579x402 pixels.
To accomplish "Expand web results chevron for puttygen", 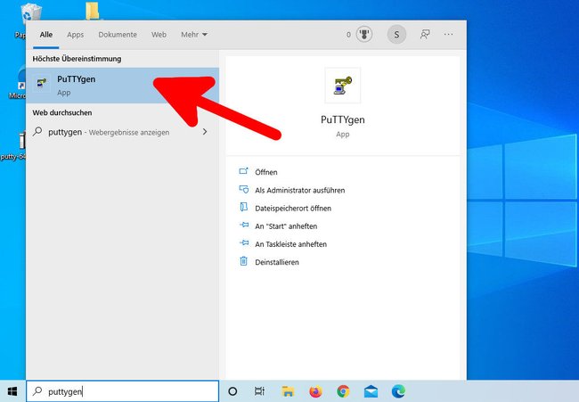I will pyautogui.click(x=205, y=132).
